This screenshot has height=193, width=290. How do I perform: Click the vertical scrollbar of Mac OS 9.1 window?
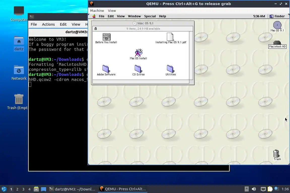tap(191, 56)
